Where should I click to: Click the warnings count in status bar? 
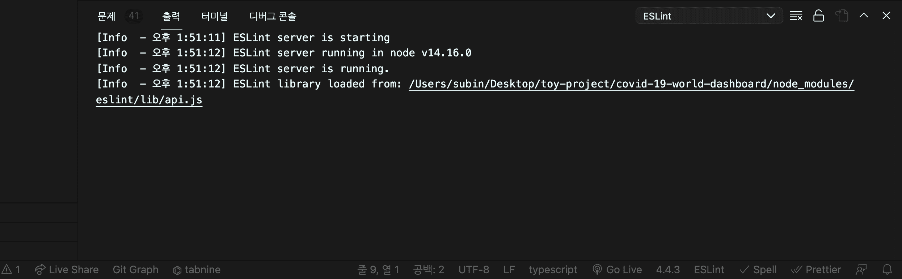click(x=11, y=270)
